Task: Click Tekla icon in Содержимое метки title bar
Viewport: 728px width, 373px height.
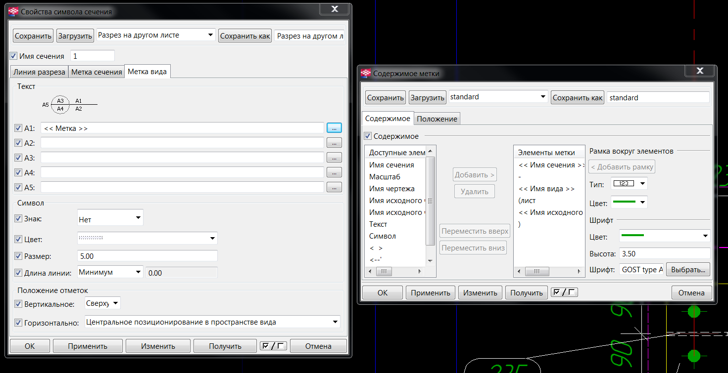Action: click(x=366, y=73)
